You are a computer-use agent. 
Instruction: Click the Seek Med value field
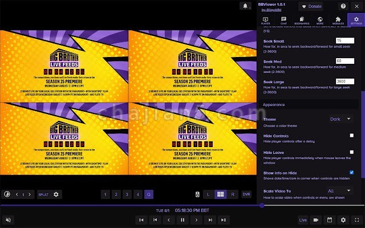point(345,61)
